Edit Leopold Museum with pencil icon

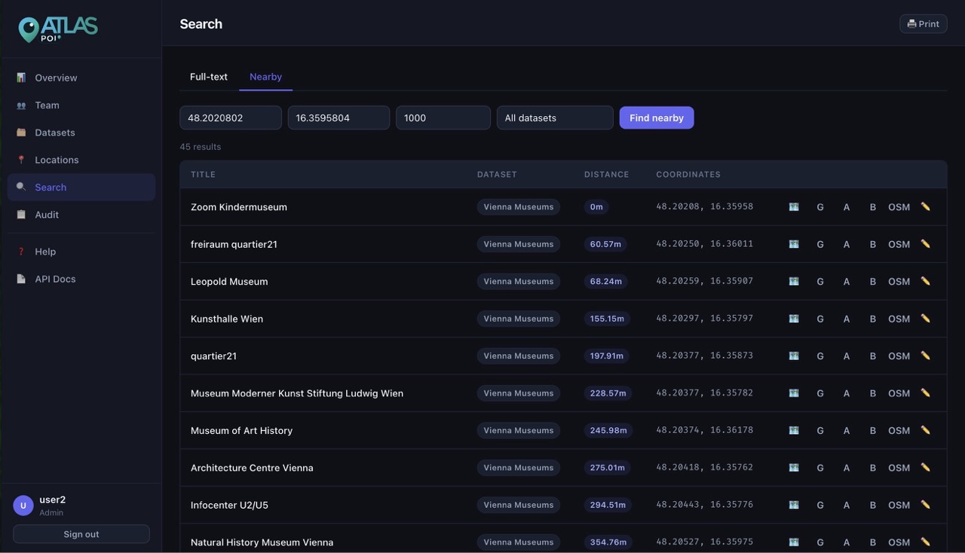[x=925, y=281]
